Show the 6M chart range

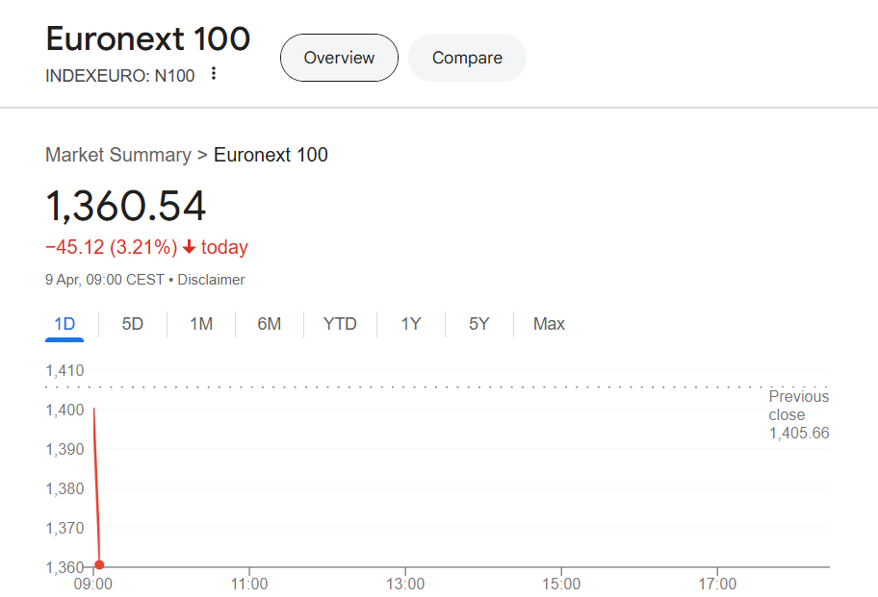click(270, 324)
